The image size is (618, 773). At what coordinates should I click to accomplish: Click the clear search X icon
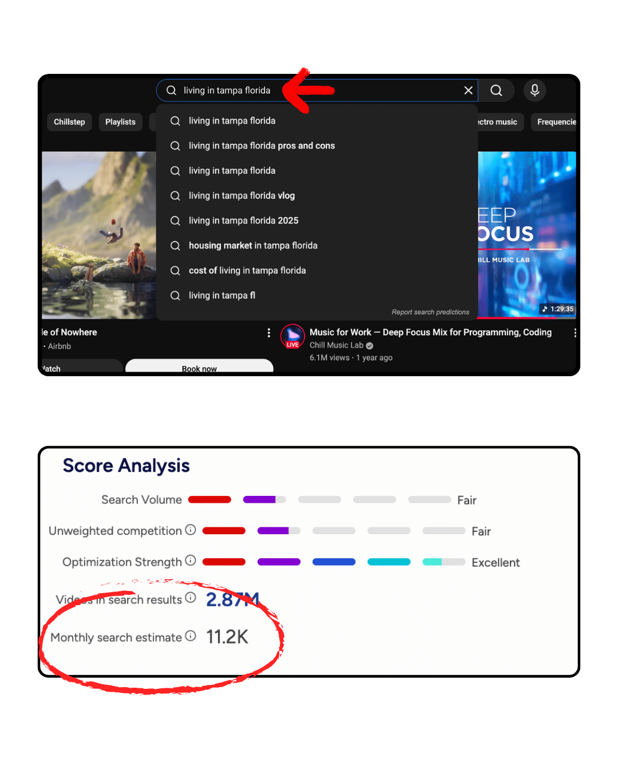468,90
